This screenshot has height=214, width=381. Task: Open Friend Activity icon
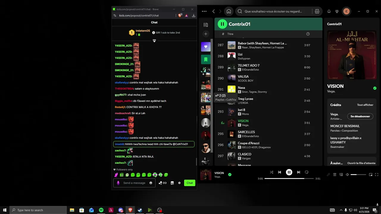click(337, 11)
